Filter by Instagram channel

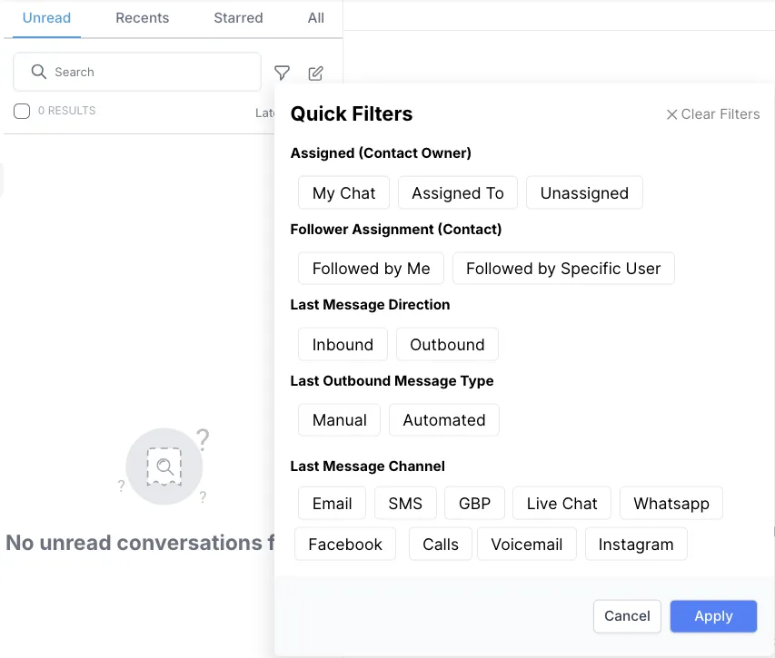coord(636,544)
